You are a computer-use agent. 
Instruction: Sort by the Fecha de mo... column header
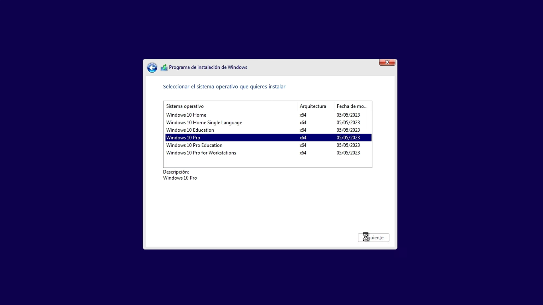352,106
